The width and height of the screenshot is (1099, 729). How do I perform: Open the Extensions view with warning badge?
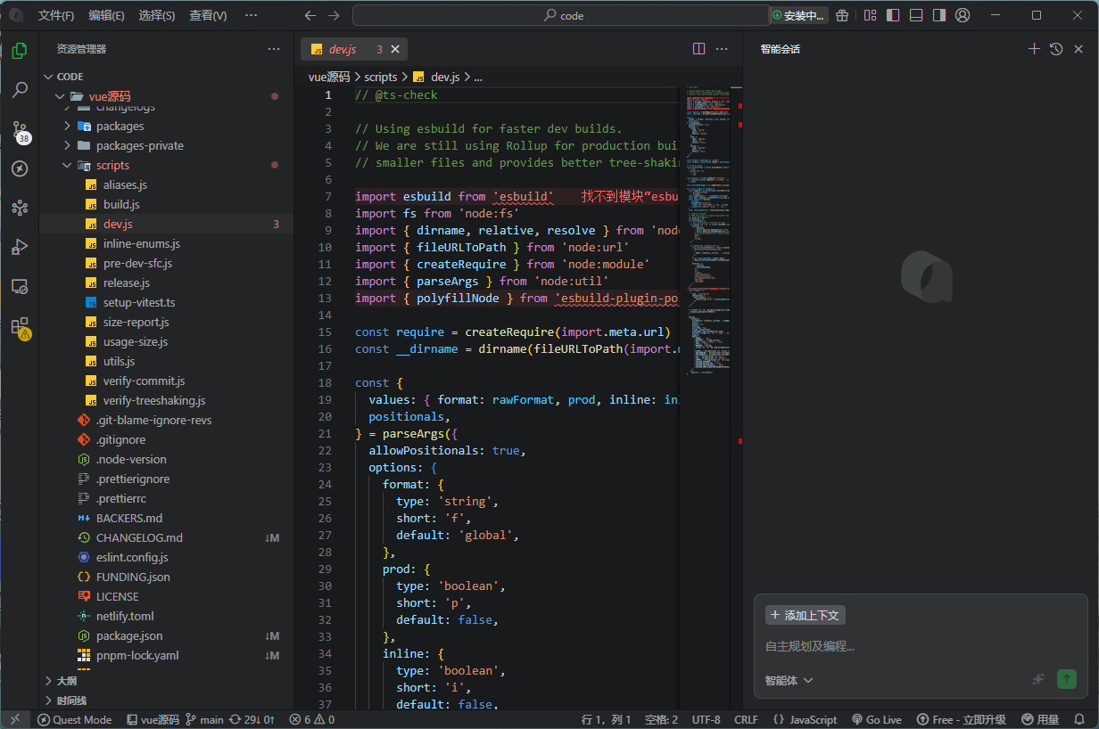pos(20,327)
